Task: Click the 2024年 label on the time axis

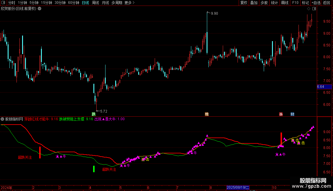Action: 6,187
